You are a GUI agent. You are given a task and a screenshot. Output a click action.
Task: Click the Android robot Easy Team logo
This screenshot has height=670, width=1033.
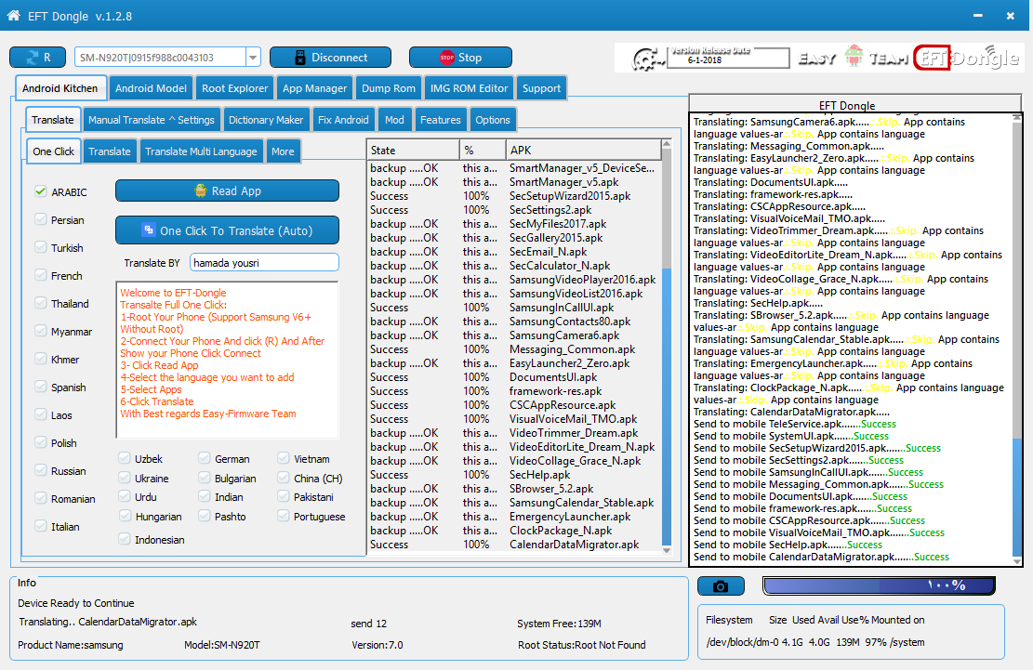854,58
